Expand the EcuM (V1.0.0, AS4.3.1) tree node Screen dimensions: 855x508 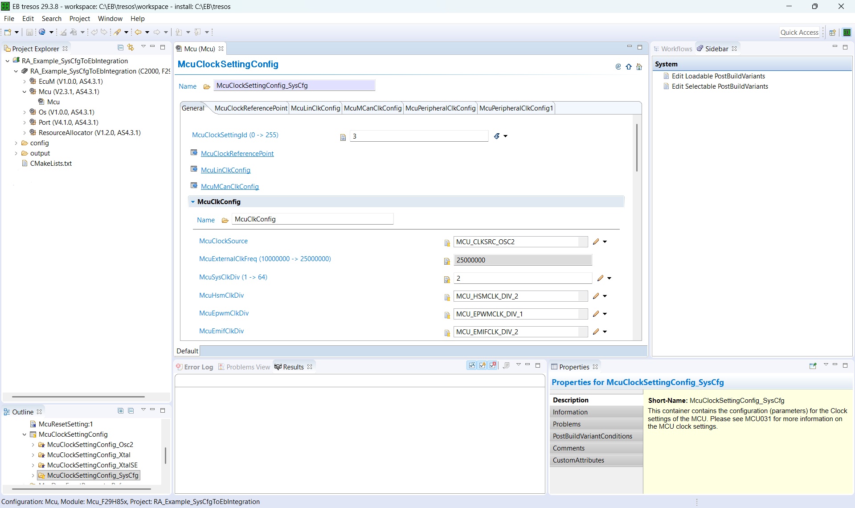coord(25,82)
